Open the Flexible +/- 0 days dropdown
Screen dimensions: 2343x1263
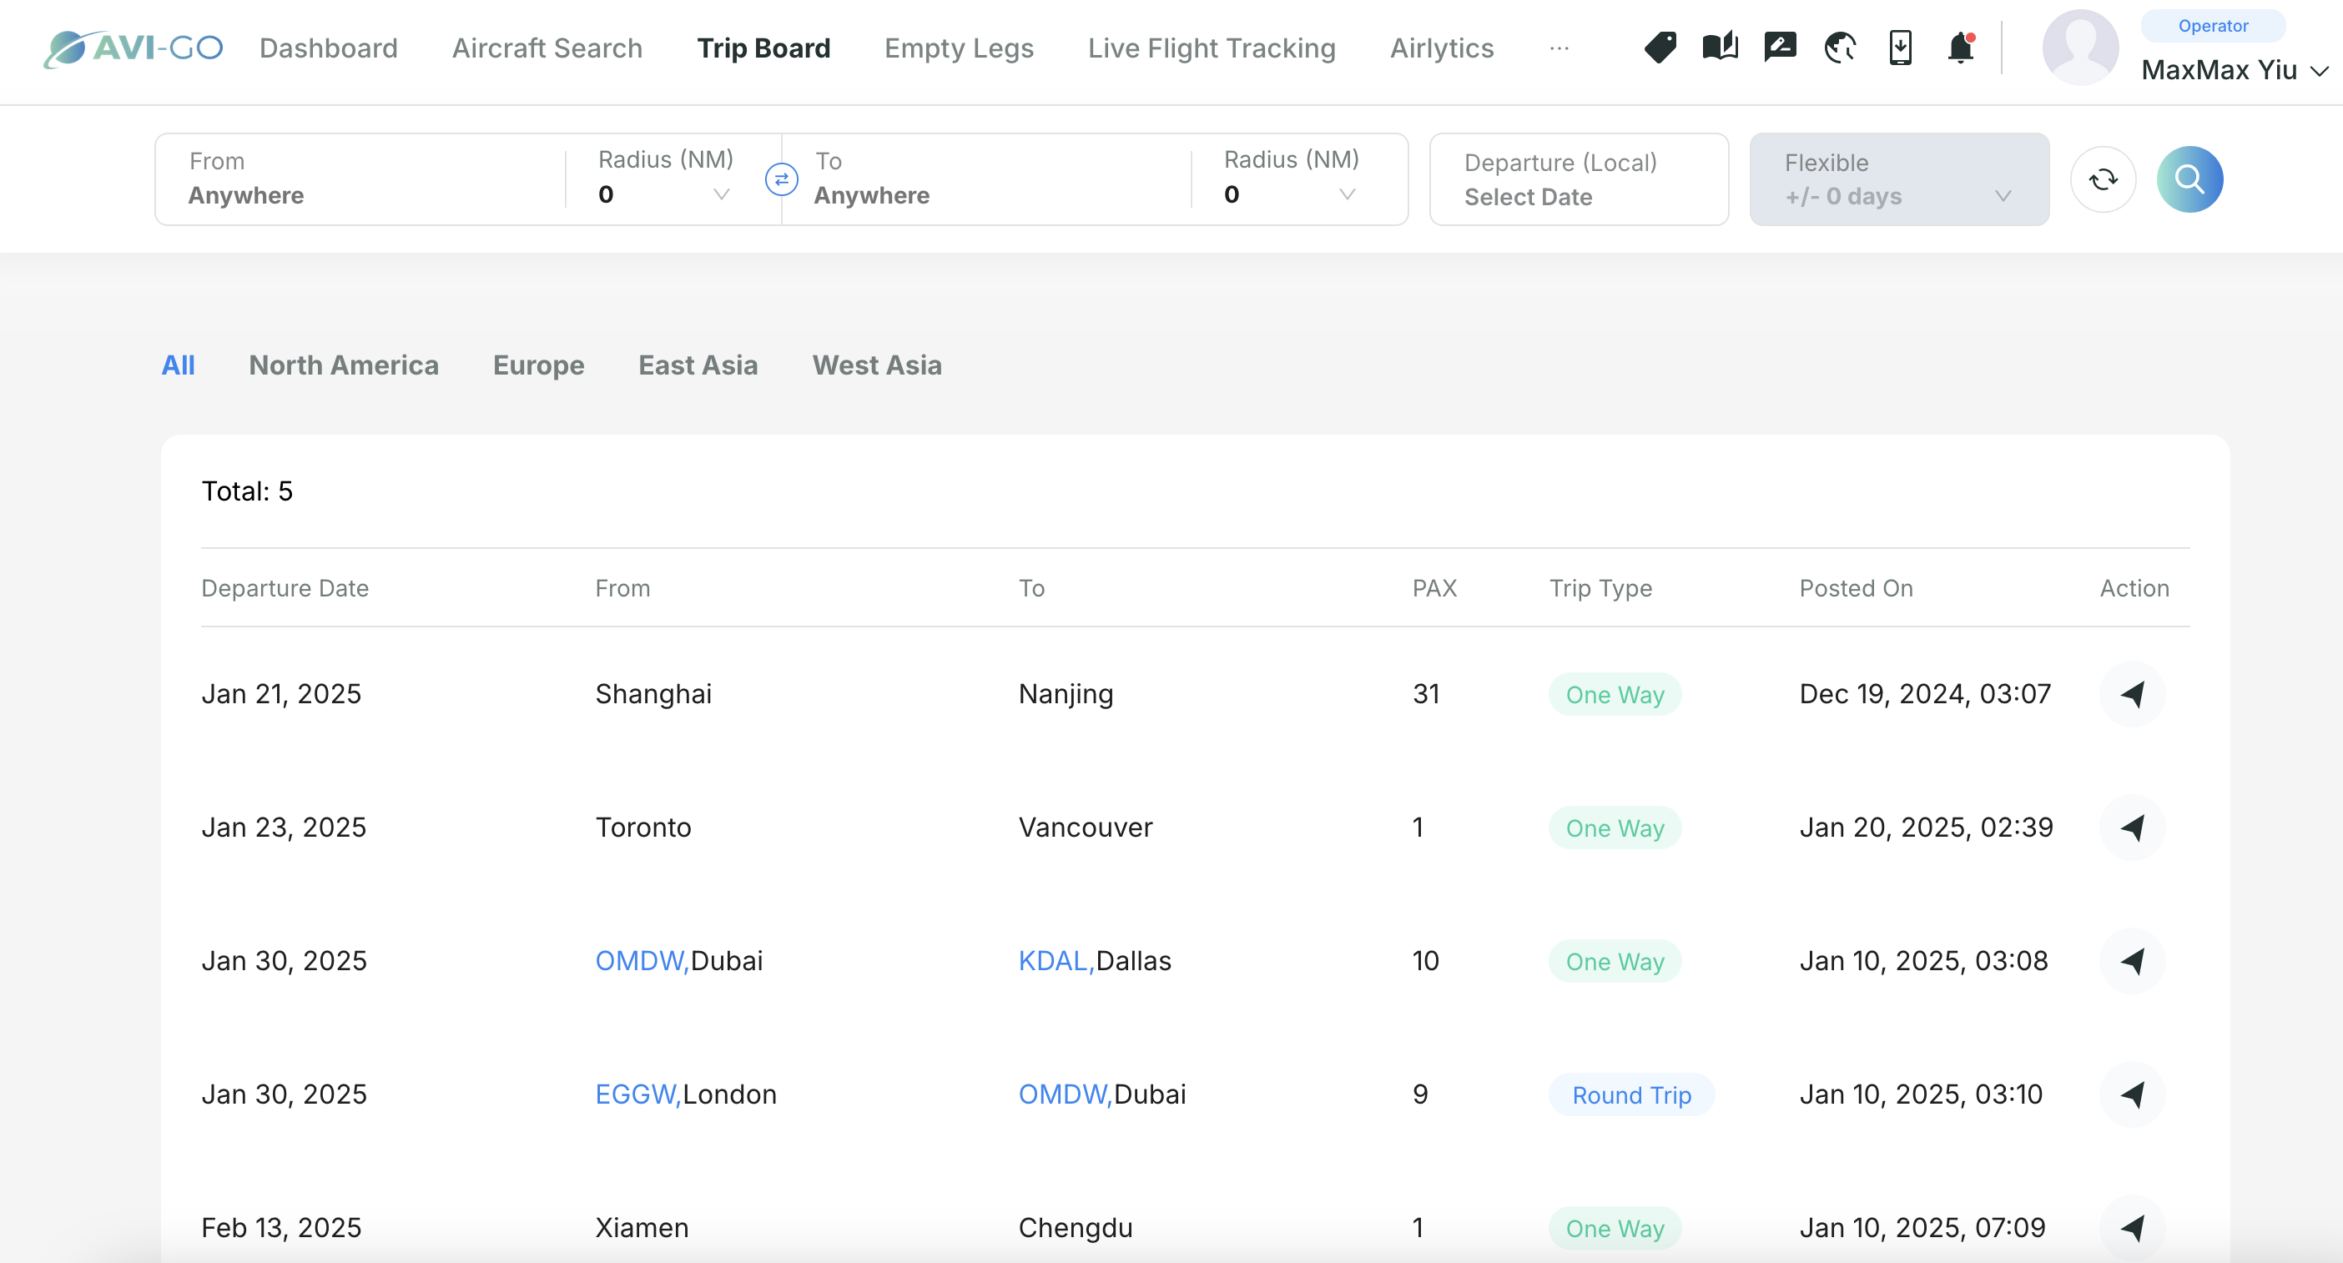(1899, 179)
